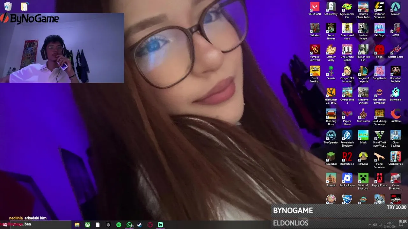Image resolution: width=408 pixels, height=229 pixels.
Task: Select Gold Mining Simulator icon
Action: click(379, 117)
